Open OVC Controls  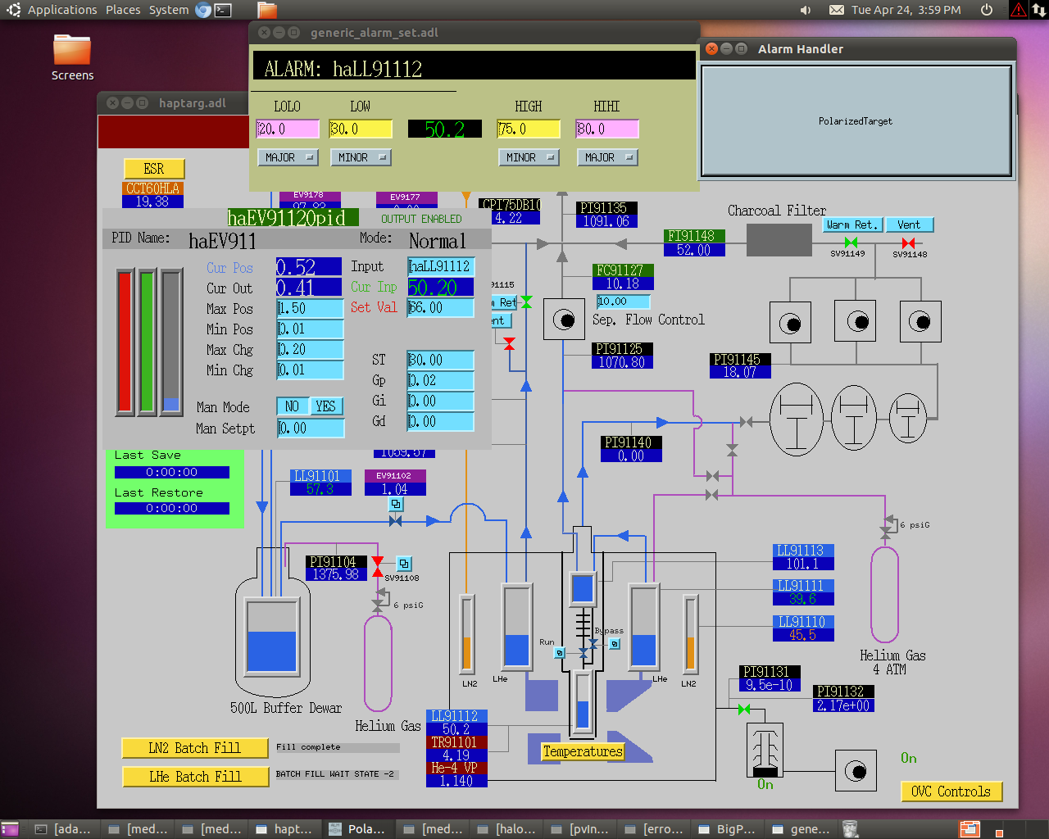pos(951,791)
